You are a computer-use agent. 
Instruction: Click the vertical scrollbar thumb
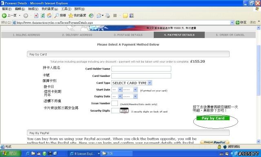[258, 70]
